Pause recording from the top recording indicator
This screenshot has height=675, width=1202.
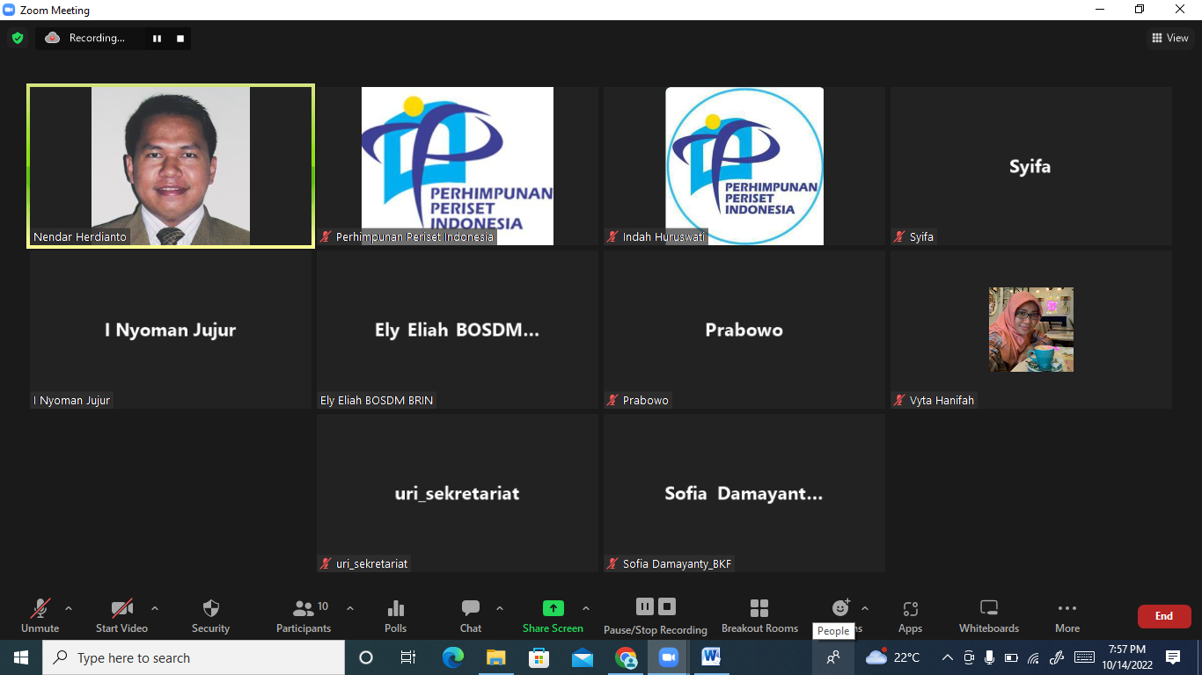click(158, 38)
